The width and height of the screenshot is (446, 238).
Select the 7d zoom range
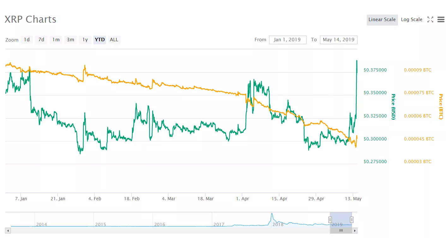point(41,40)
